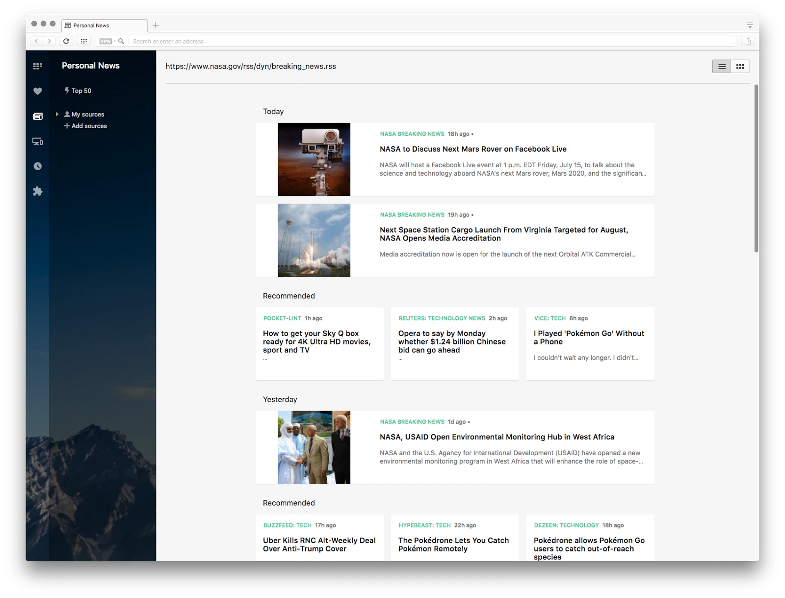Screen dimensions: 785x598
Task: Open 'Next Space Station Cargo Launch' headline
Action: [x=504, y=234]
